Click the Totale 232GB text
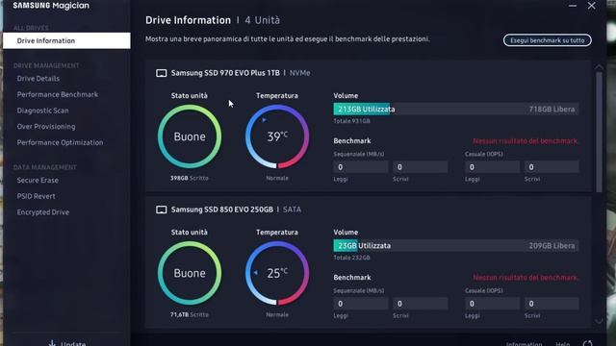The height and width of the screenshot is (346, 616). (351, 258)
